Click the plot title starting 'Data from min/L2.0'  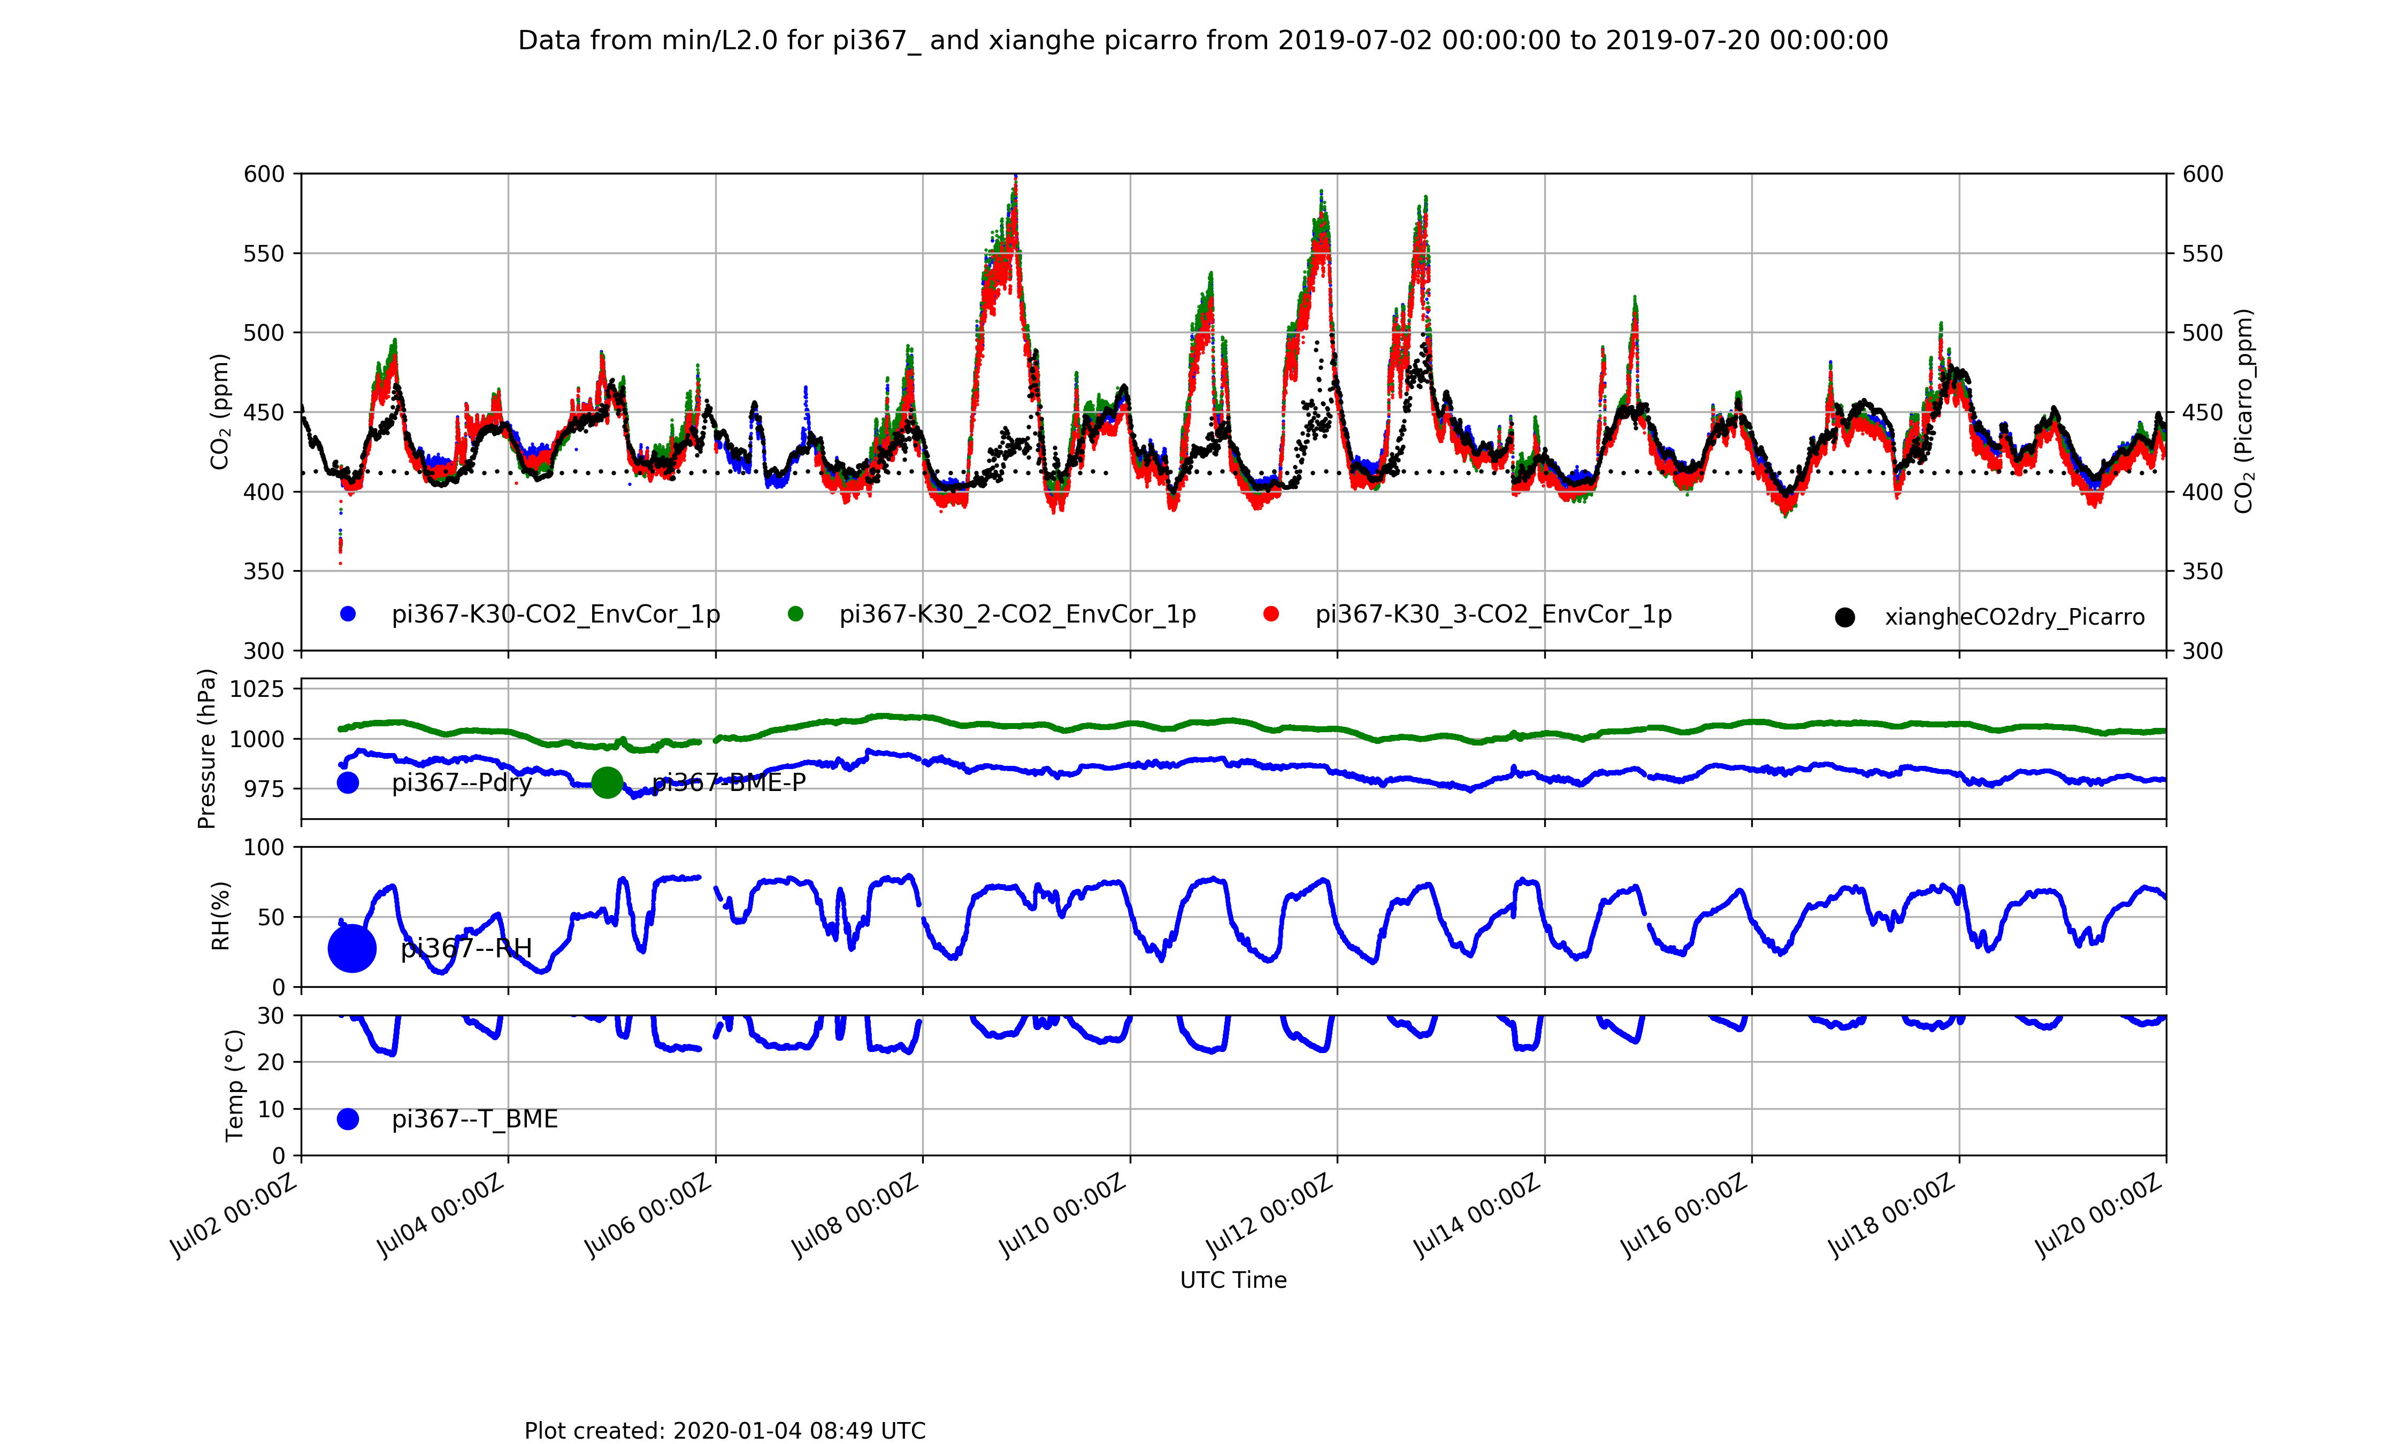(x=1202, y=41)
